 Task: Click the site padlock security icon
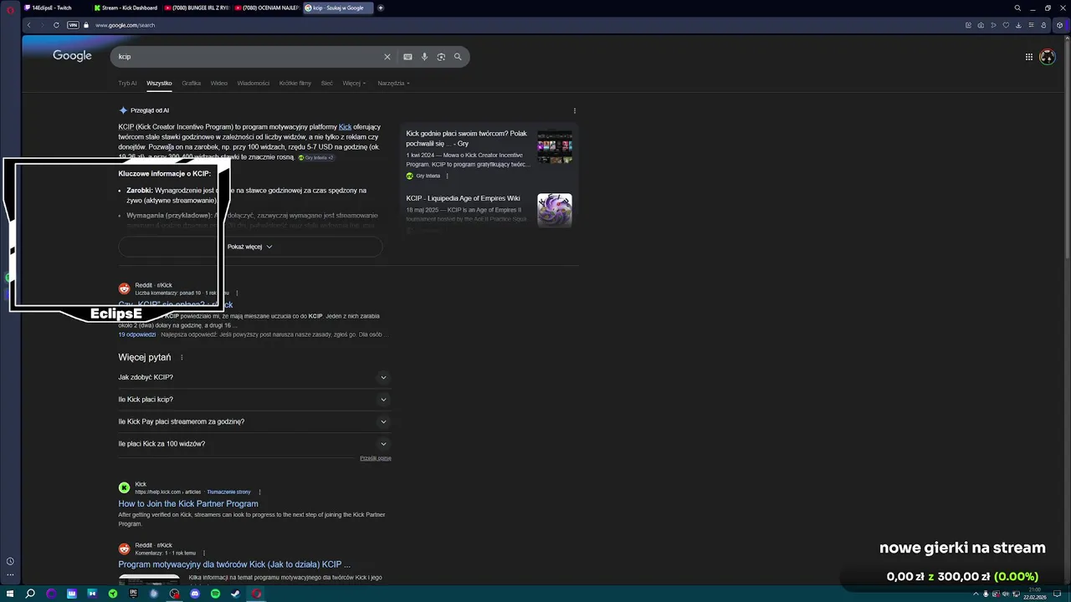tap(86, 25)
